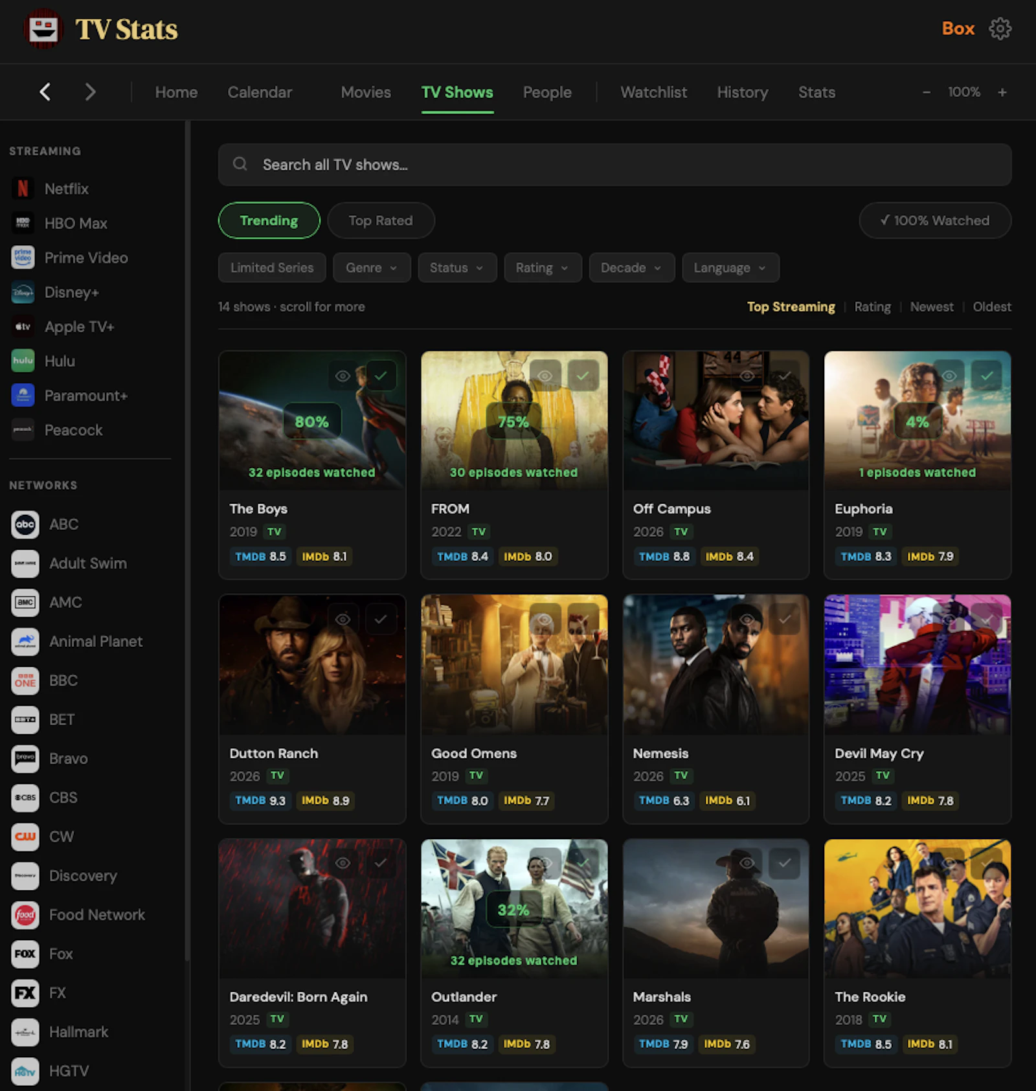Open the Stats tab
This screenshot has width=1036, height=1091.
(x=816, y=92)
